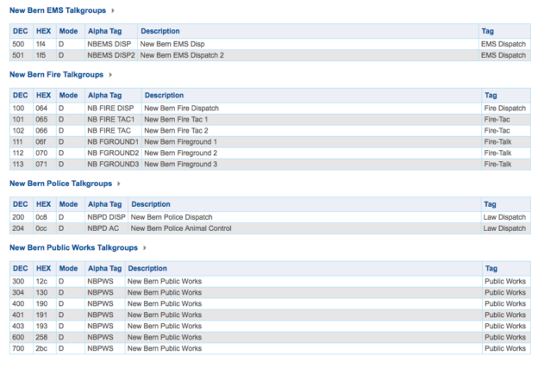The width and height of the screenshot is (538, 368).
Task: Click the Fire Dispatch tag cell
Action: 504,108
